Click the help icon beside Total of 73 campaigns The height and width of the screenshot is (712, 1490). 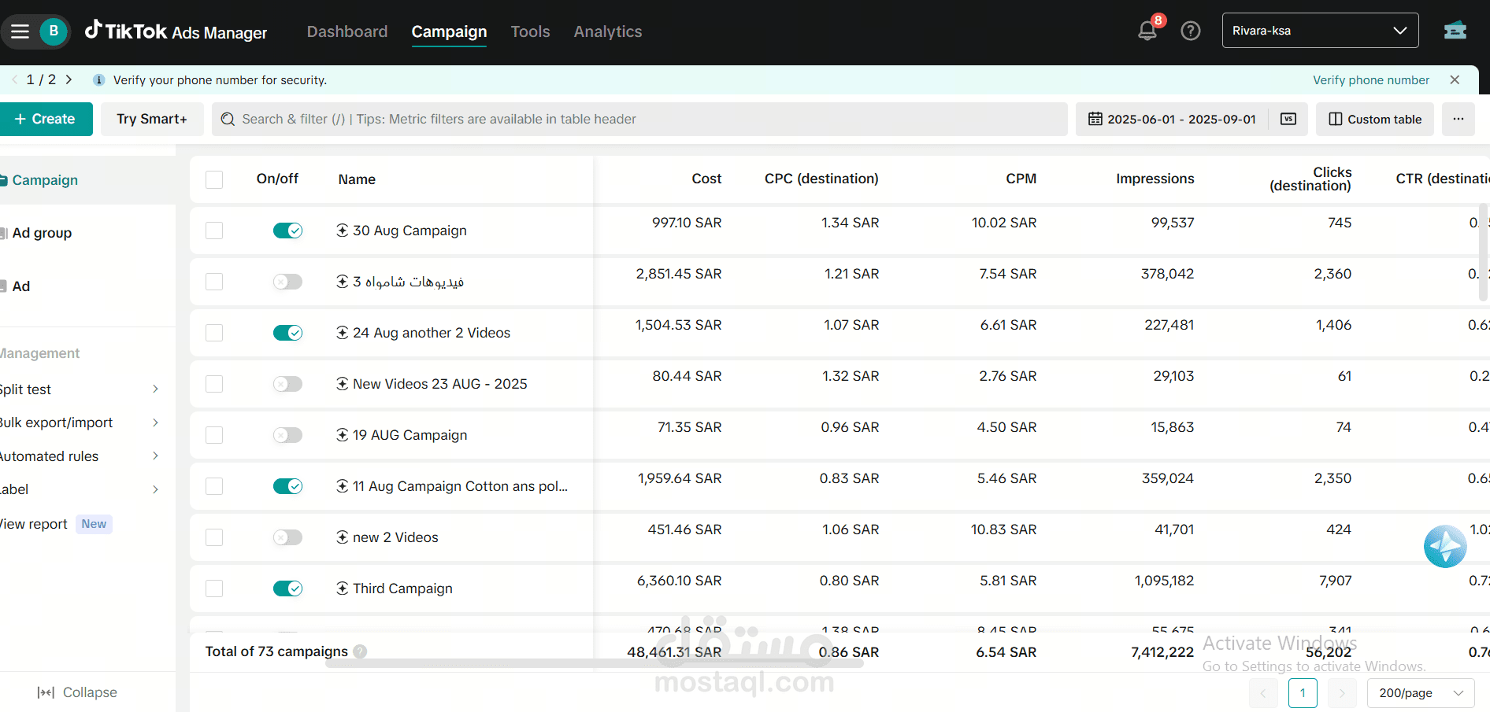(x=360, y=651)
